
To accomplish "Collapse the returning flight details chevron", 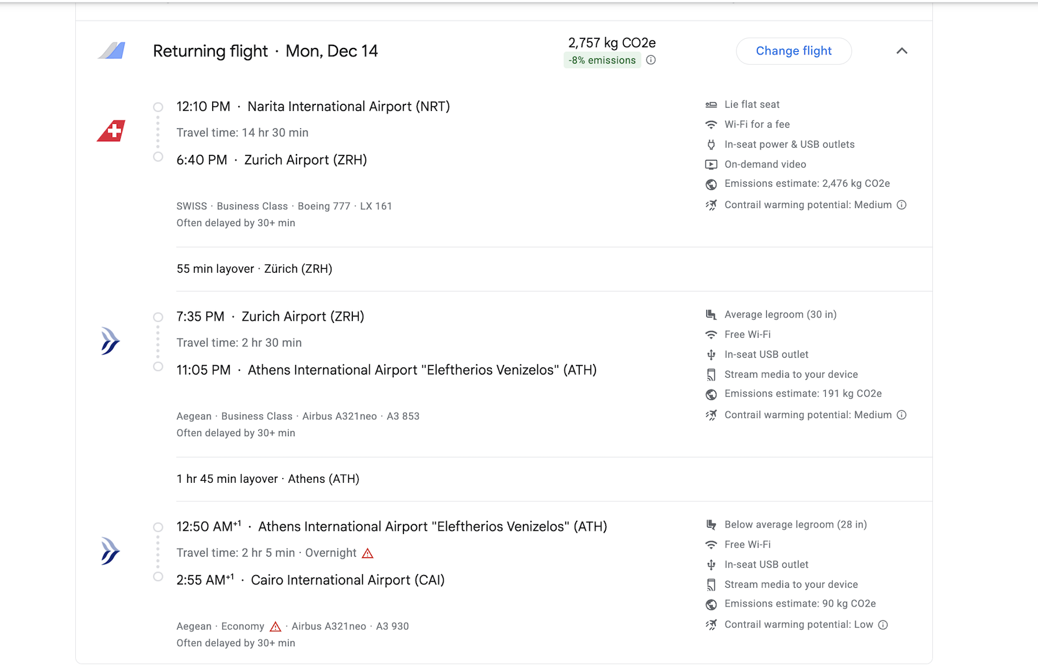I will [x=902, y=51].
